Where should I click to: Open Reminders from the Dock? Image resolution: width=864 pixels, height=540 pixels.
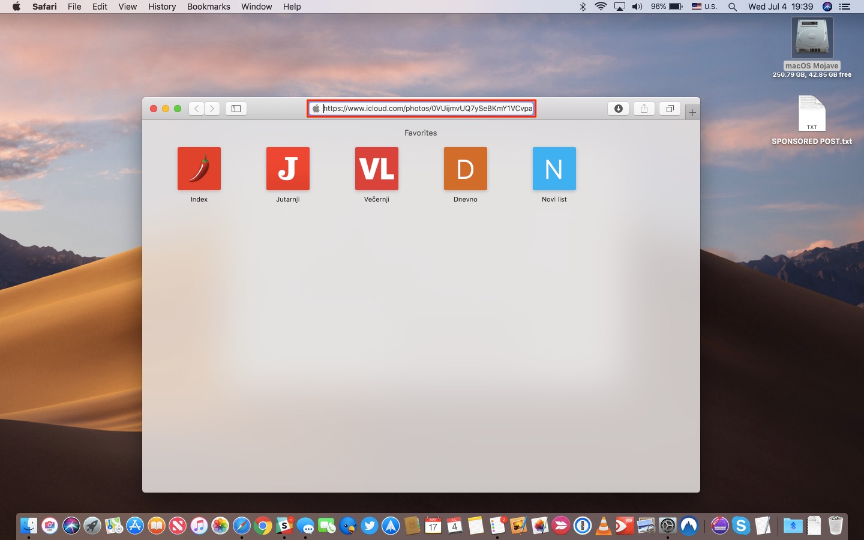pyautogui.click(x=497, y=526)
